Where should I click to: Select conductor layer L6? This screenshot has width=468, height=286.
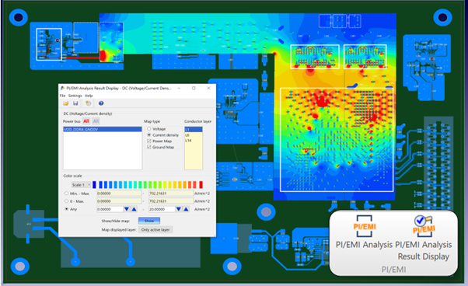[194, 135]
